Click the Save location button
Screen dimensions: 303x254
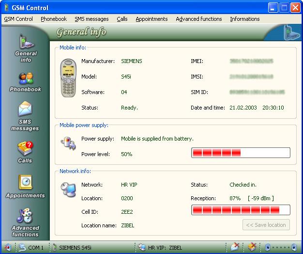point(266,225)
